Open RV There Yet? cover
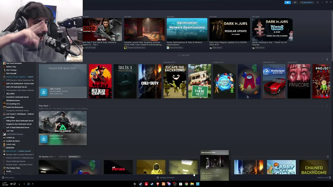Screen dimensions: 333x187 coord(200,81)
